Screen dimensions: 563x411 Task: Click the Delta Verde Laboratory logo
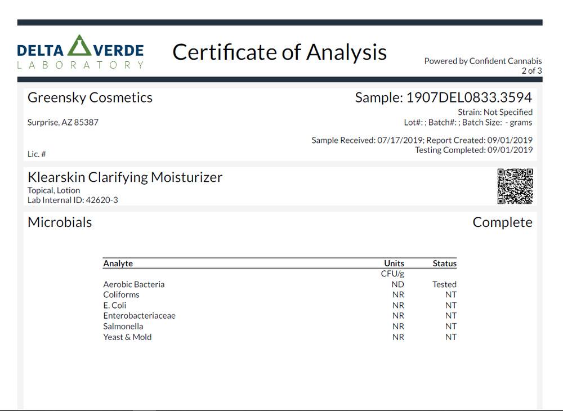(81, 52)
